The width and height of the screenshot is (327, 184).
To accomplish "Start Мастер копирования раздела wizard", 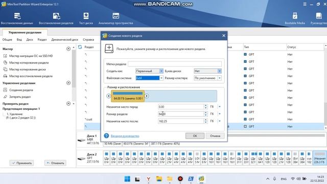I will [x=29, y=62].
